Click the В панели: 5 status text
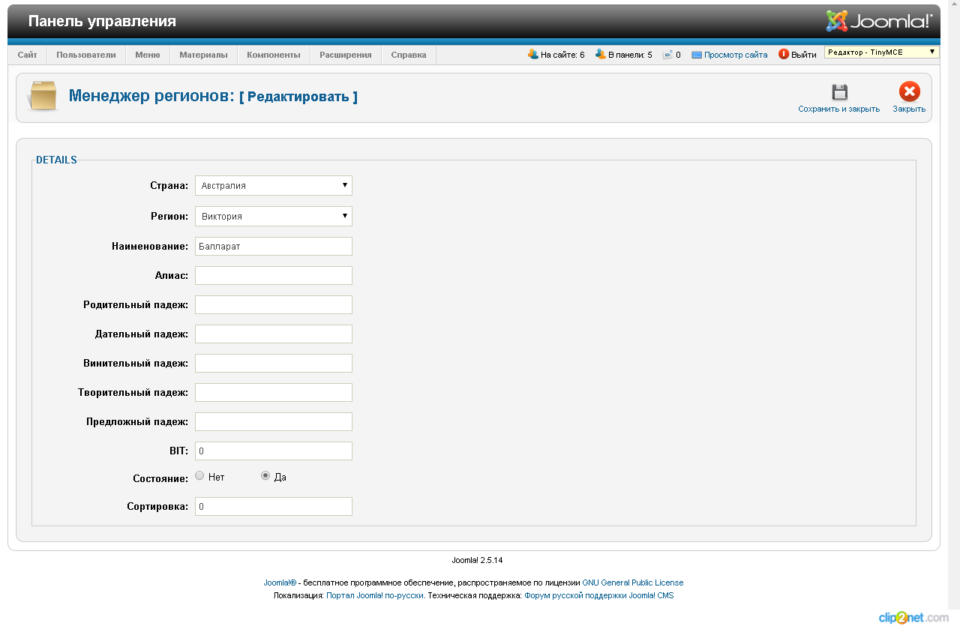 pos(630,55)
